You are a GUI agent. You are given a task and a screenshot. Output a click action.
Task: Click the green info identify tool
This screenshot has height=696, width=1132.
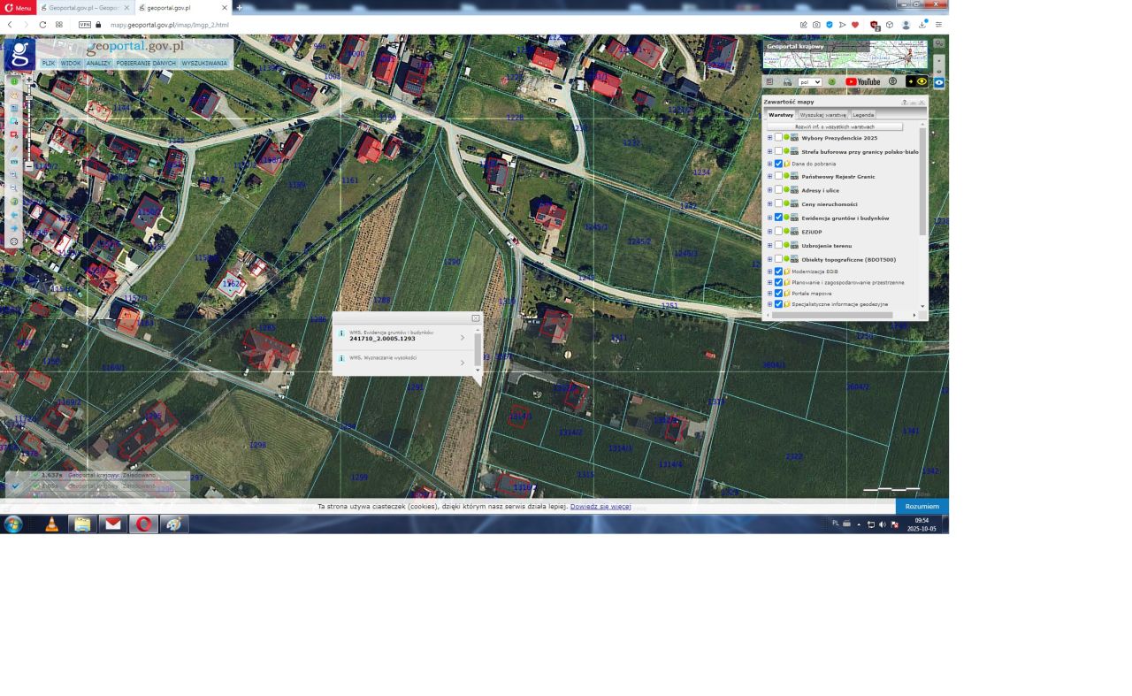[x=14, y=80]
